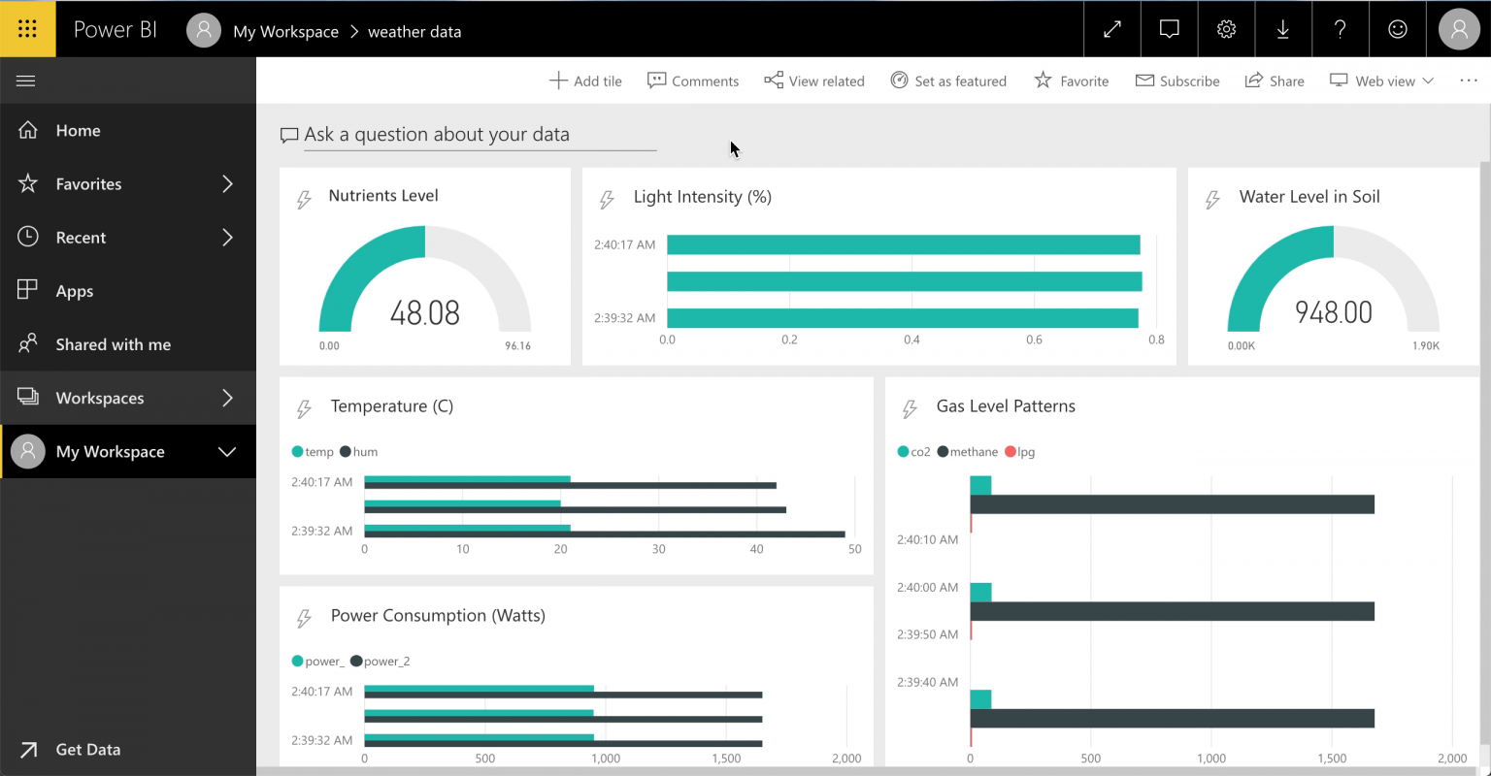Open the Web view dropdown
1491x776 pixels.
[x=1381, y=81]
